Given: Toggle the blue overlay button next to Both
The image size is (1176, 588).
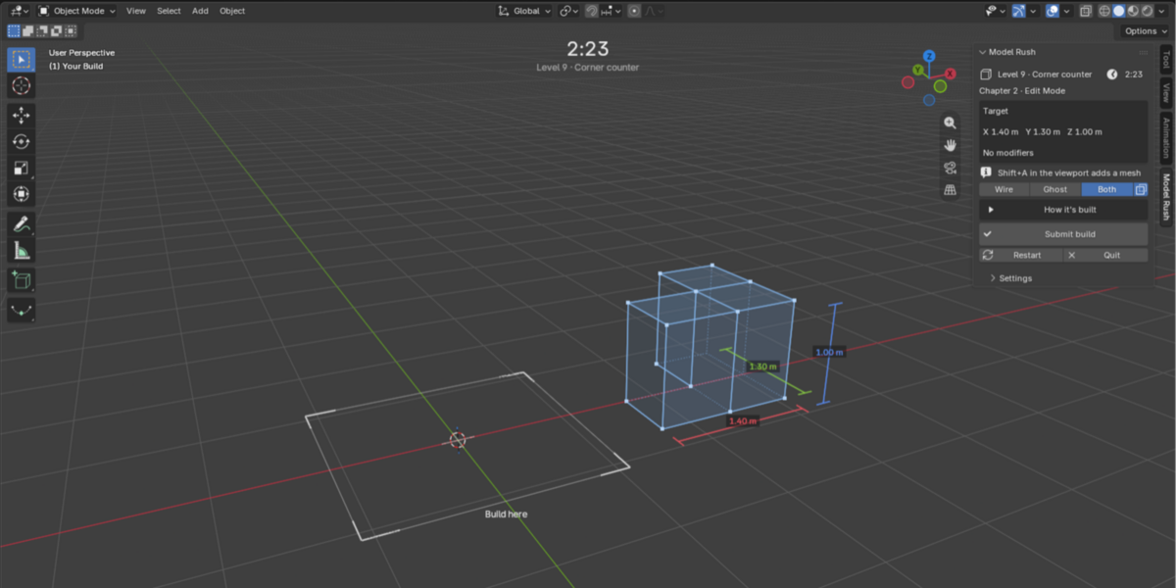Looking at the screenshot, I should coord(1141,189).
